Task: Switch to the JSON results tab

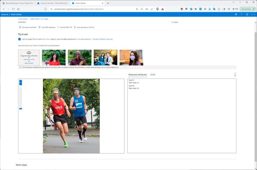Action: pos(153,75)
